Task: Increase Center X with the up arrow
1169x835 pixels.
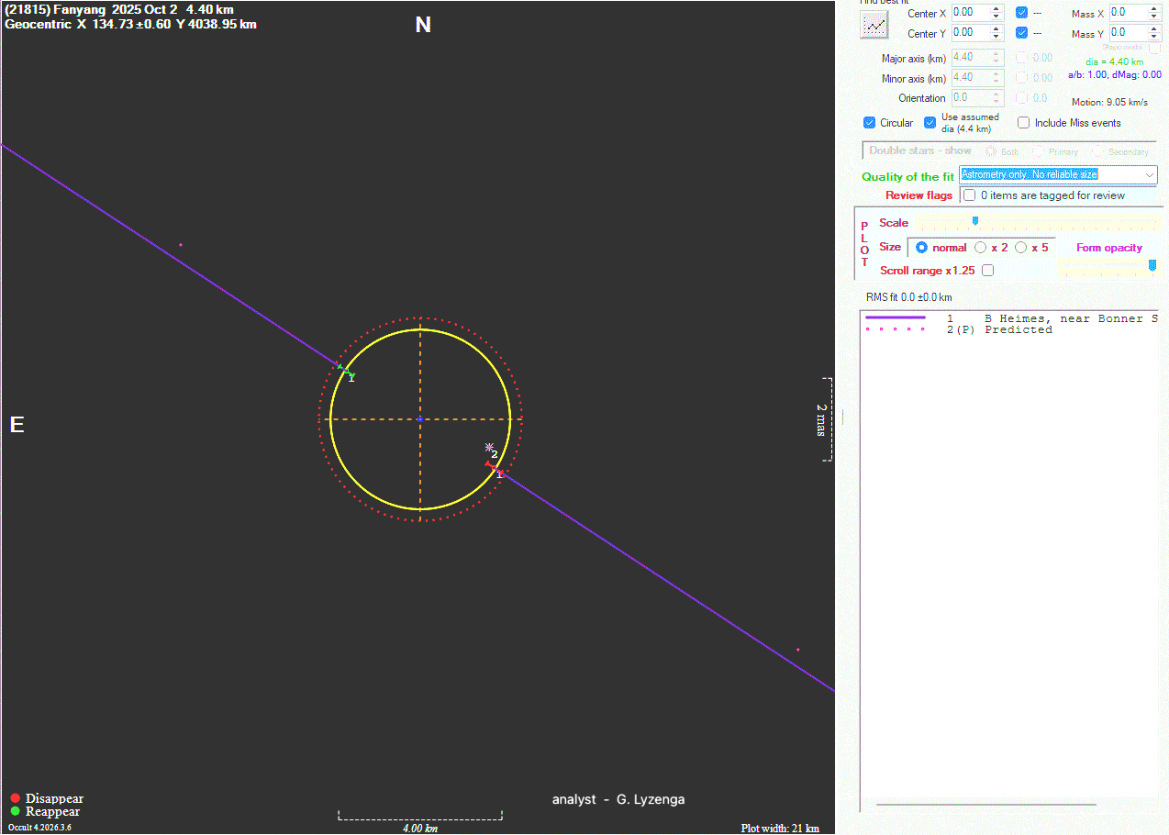Action: (996, 9)
